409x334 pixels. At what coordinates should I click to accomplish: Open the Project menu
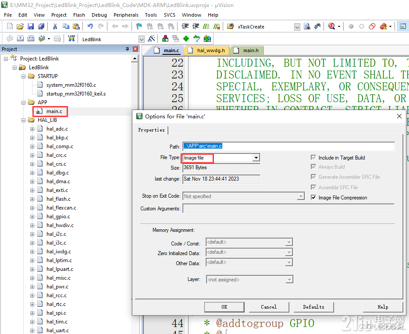point(59,15)
